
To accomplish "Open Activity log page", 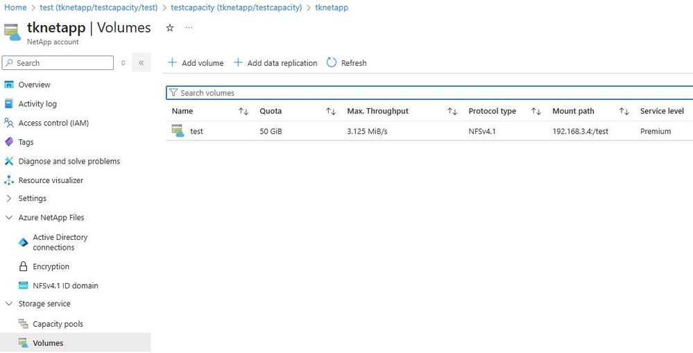I will tap(37, 104).
